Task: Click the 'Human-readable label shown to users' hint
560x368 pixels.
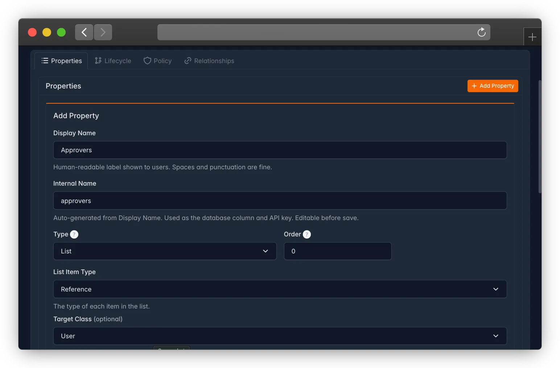Action: 162,167
